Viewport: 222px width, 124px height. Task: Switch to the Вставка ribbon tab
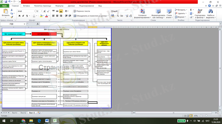[x=27, y=6]
